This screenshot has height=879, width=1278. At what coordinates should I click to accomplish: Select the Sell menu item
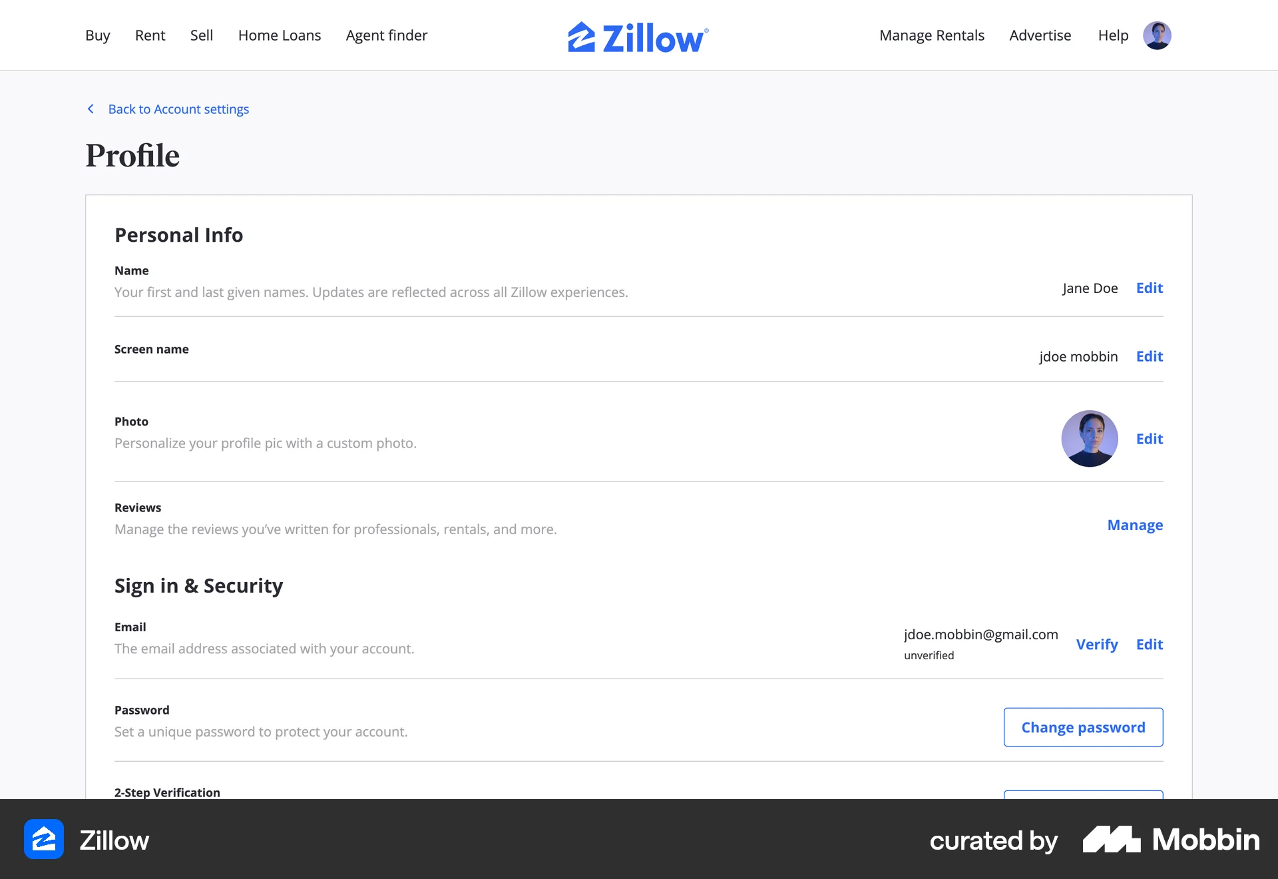201,35
